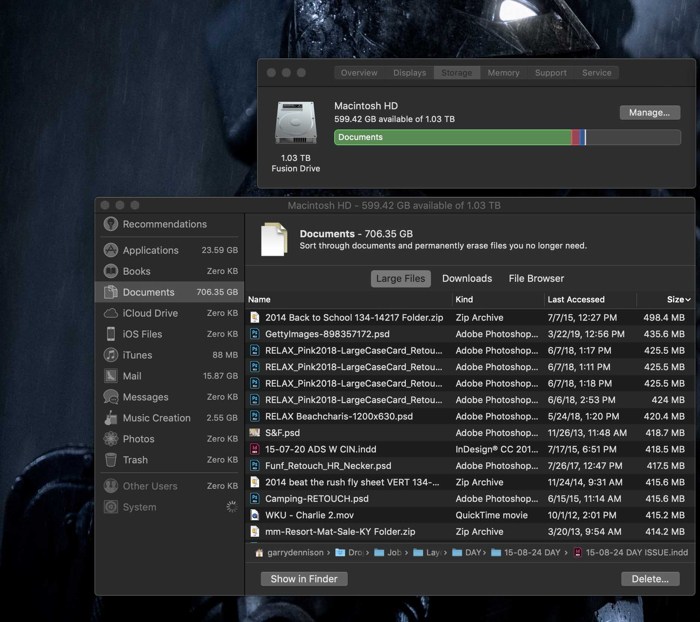Close the Macintosh HD storage management window
The height and width of the screenshot is (622, 700).
coord(105,205)
